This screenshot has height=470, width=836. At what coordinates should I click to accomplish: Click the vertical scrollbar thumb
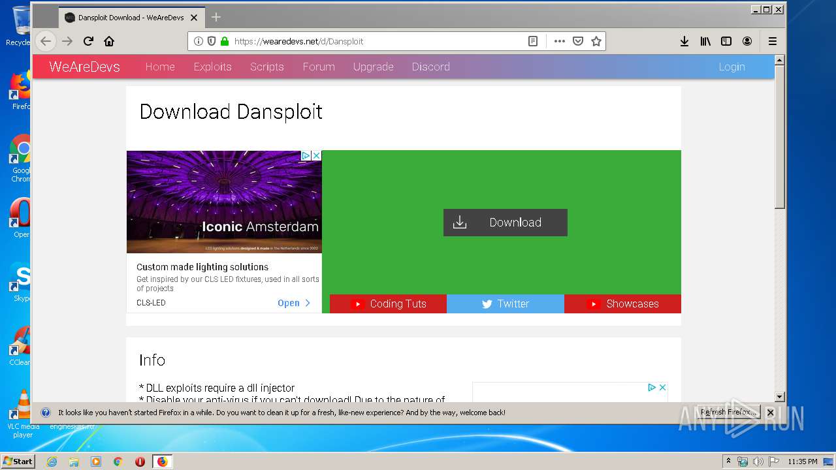[x=779, y=137]
